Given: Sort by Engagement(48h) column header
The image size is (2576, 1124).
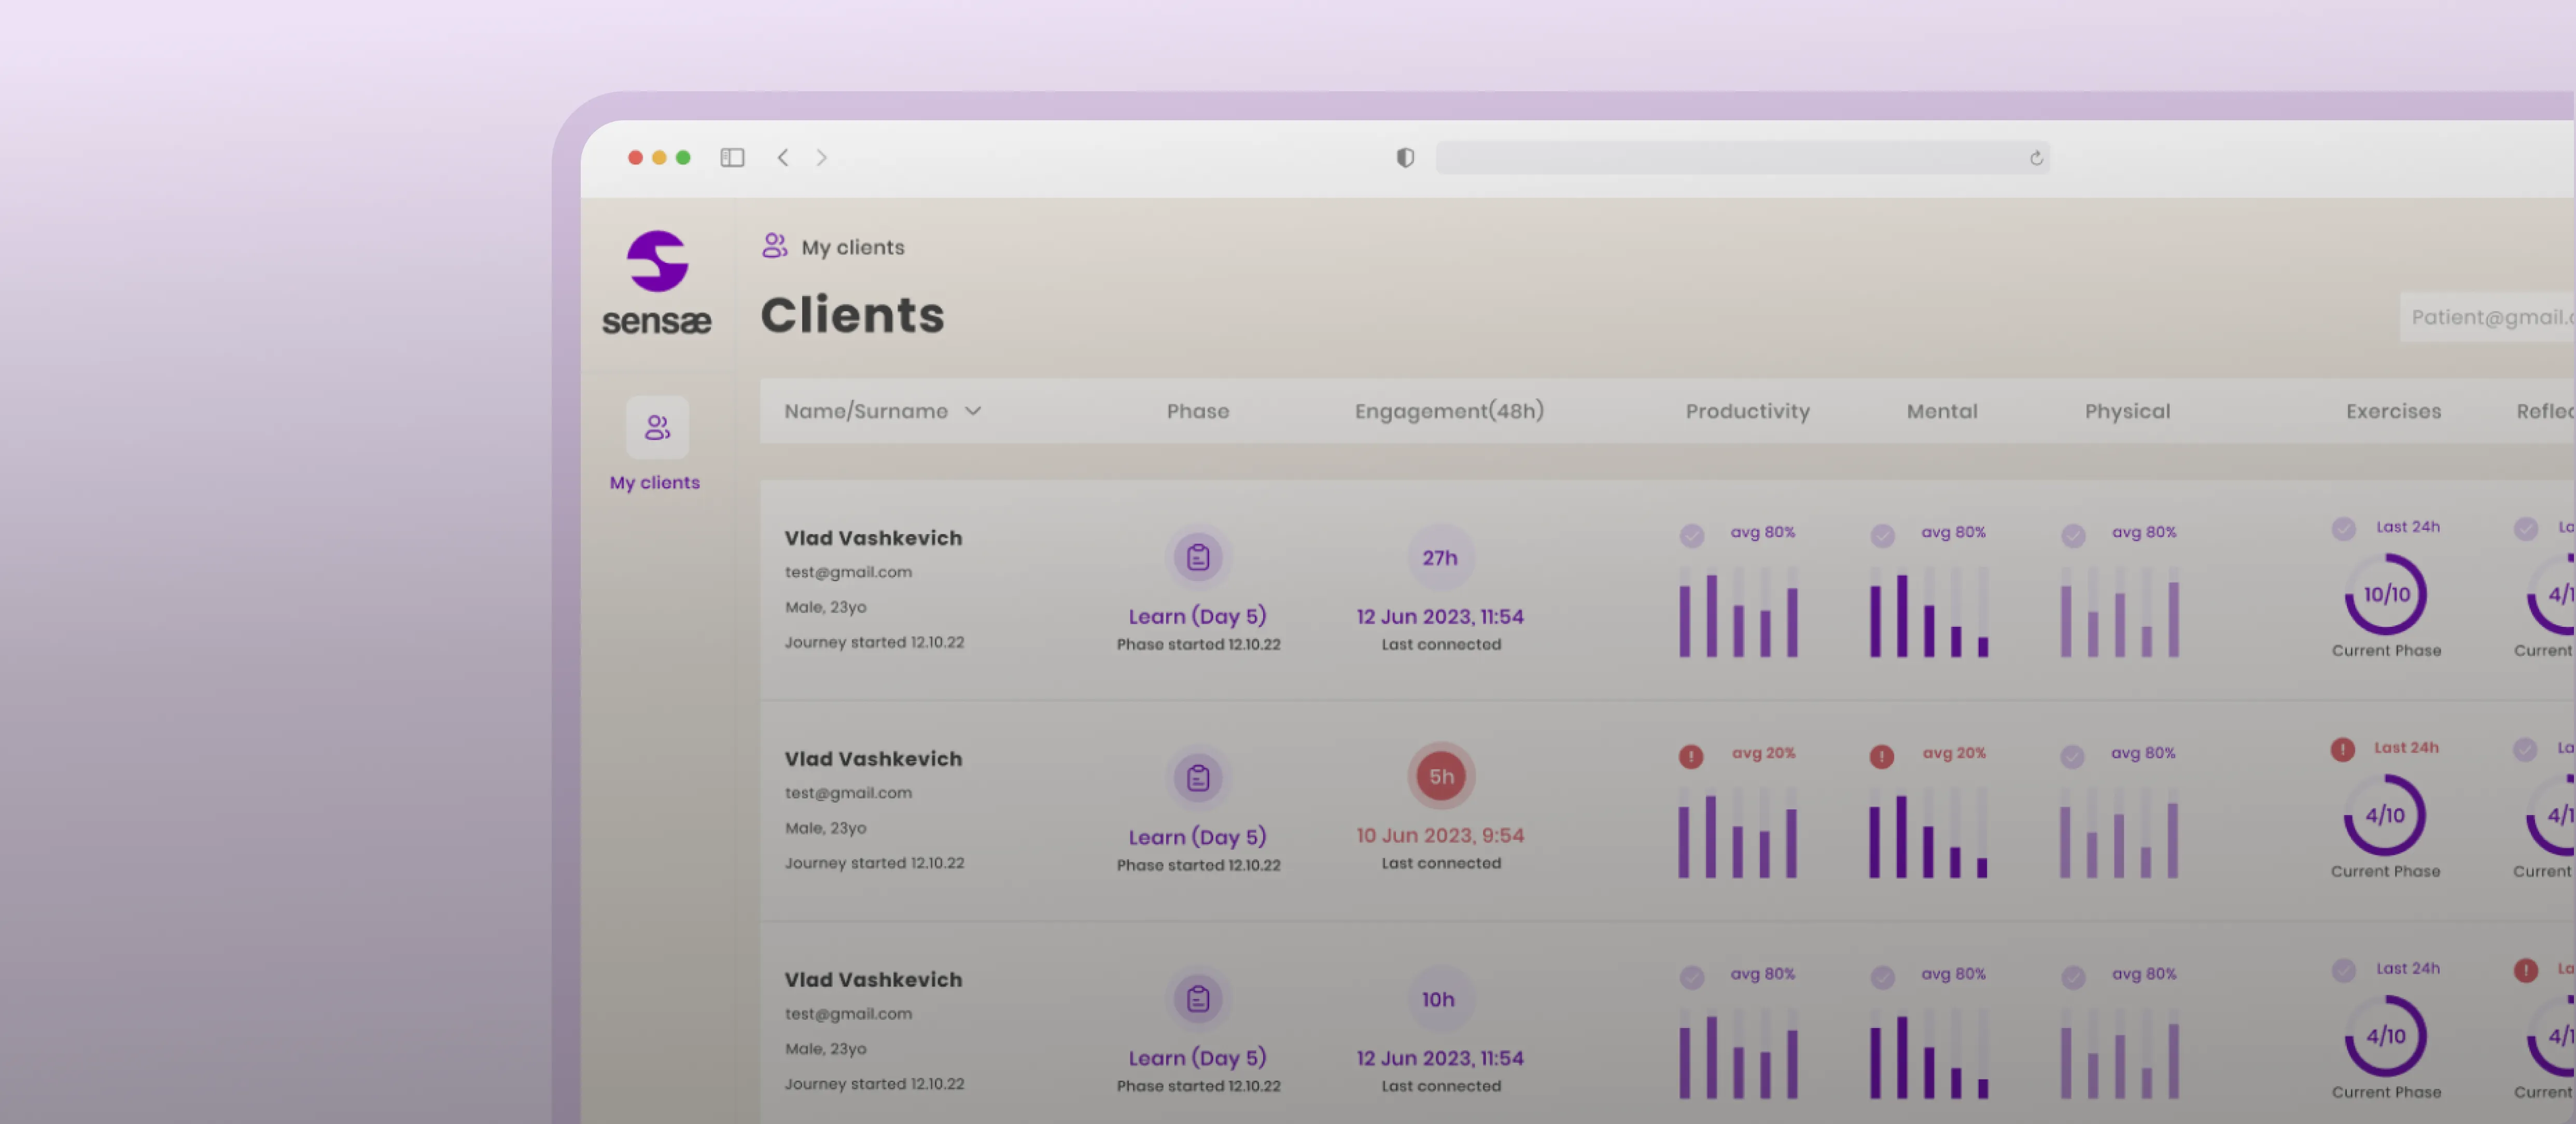Looking at the screenshot, I should click(1449, 411).
